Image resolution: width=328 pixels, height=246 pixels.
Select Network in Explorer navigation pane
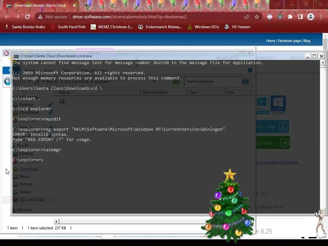pyautogui.click(x=24, y=210)
